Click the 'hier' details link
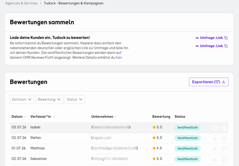The image size is (239, 166). (118, 58)
